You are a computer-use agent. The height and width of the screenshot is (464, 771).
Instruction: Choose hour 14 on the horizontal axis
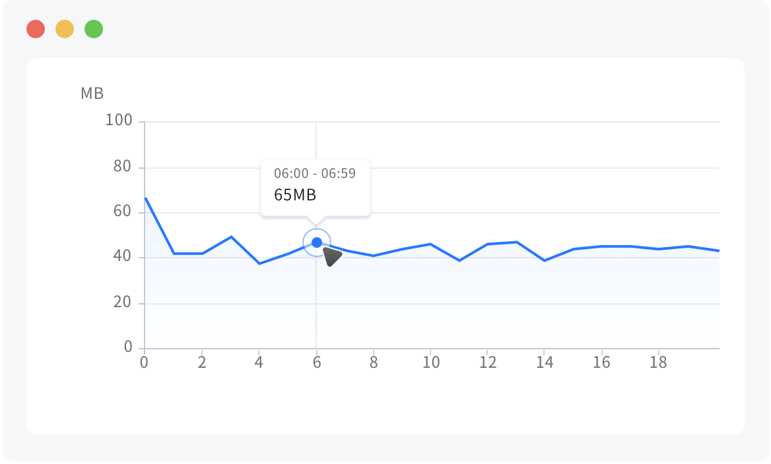[x=544, y=362]
